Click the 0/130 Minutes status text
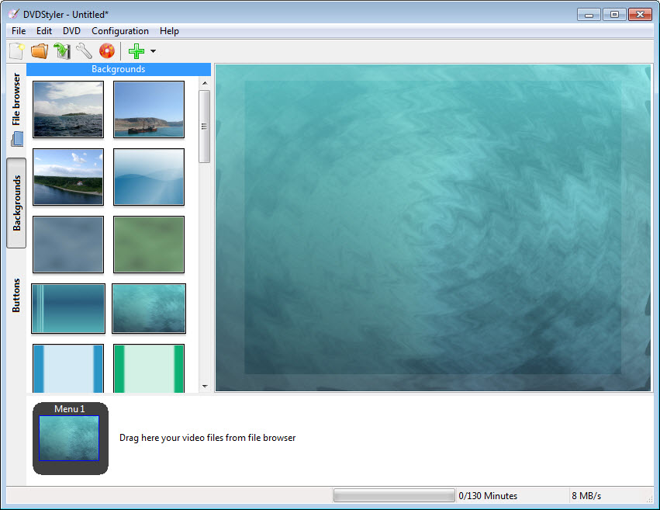The image size is (660, 510). pyautogui.click(x=488, y=496)
